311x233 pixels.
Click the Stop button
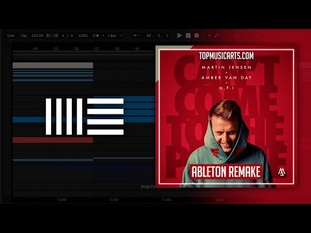[x=189, y=36]
